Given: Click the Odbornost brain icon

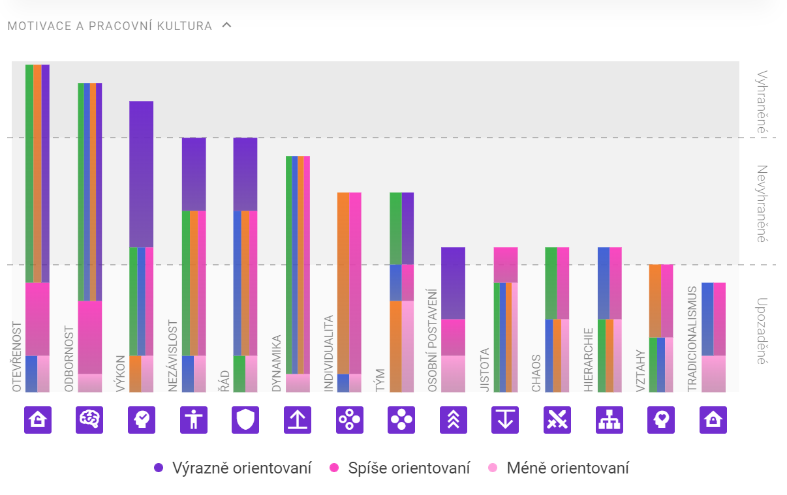Looking at the screenshot, I should coord(89,420).
